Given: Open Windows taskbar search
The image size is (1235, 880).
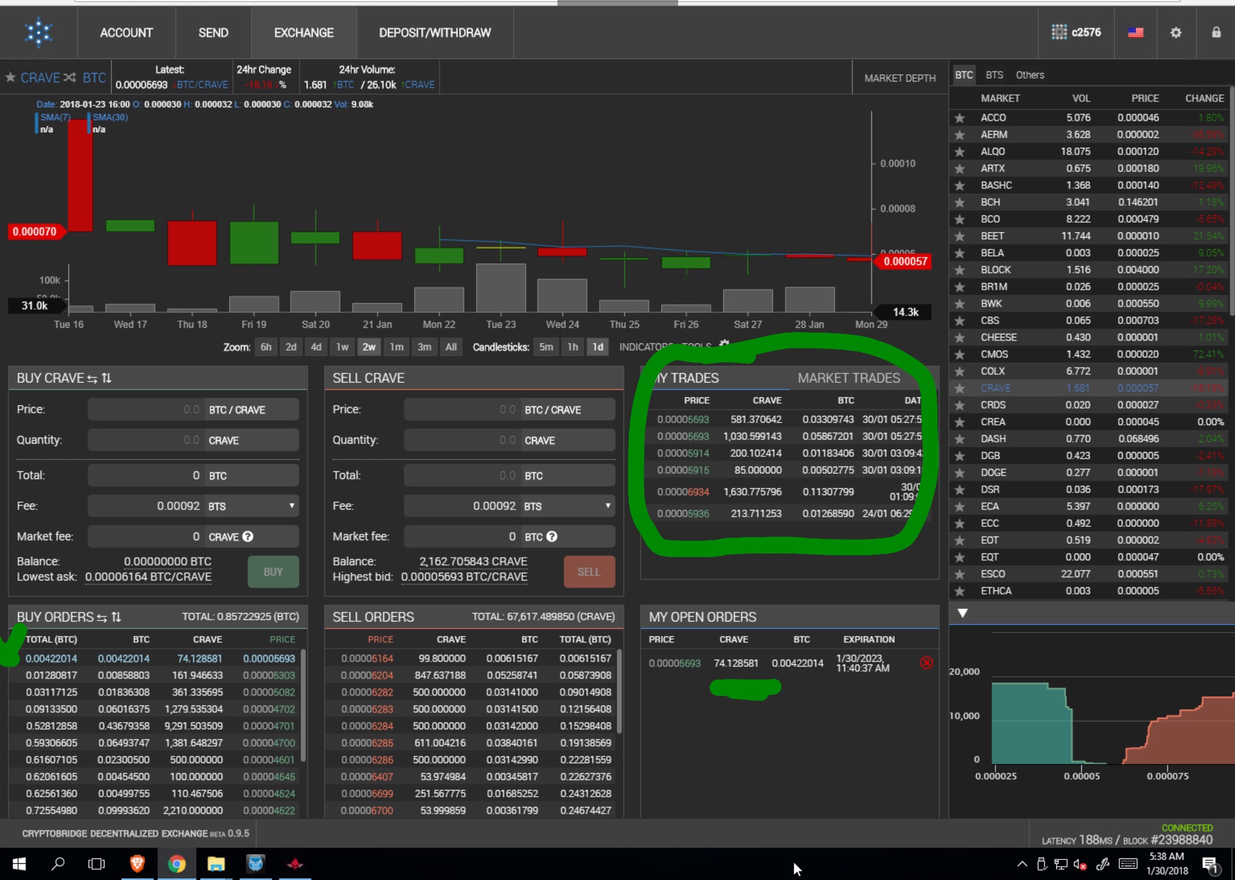Looking at the screenshot, I should click(x=58, y=864).
